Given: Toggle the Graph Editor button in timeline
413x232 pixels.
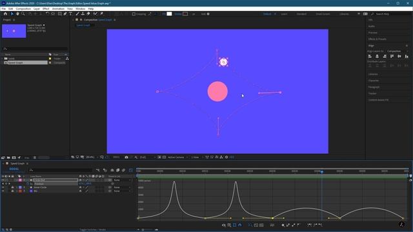Looking at the screenshot, I should [x=131, y=170].
